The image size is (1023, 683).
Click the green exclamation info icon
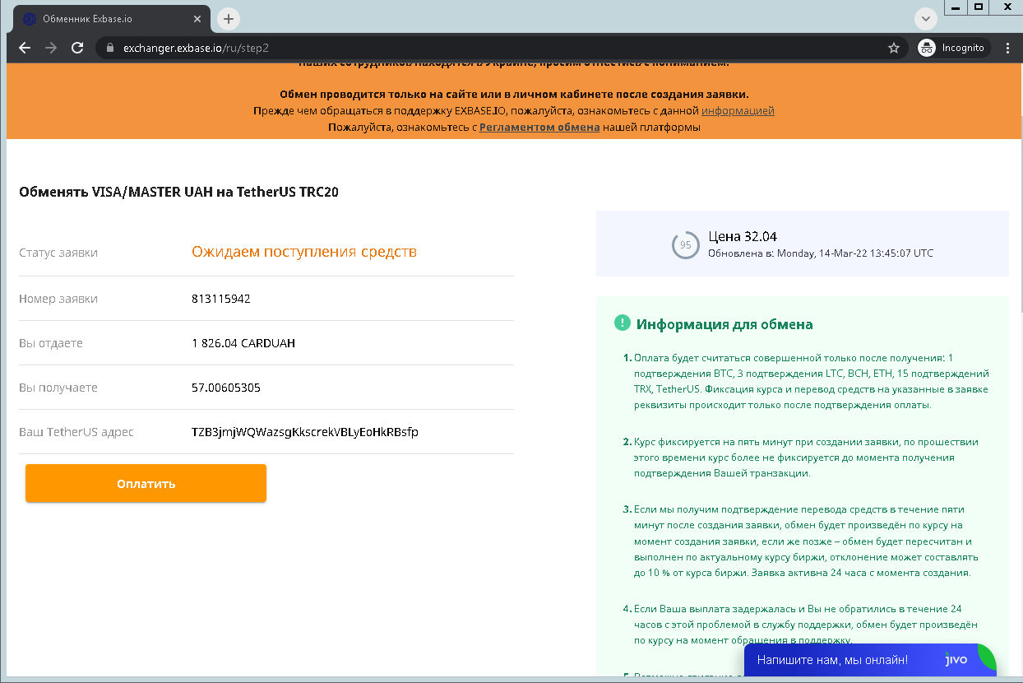coord(622,323)
